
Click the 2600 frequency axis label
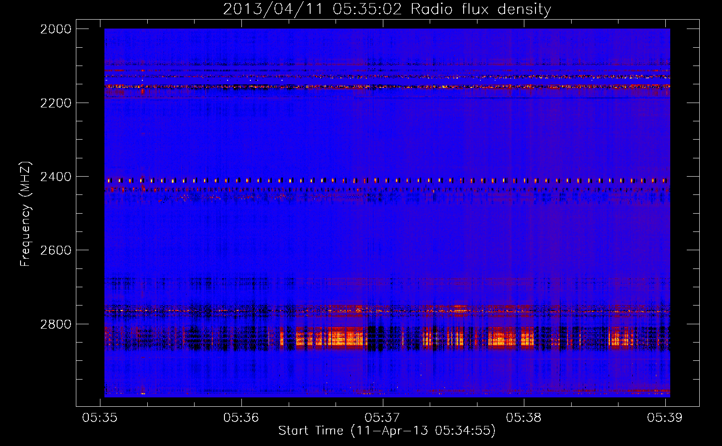(56, 250)
